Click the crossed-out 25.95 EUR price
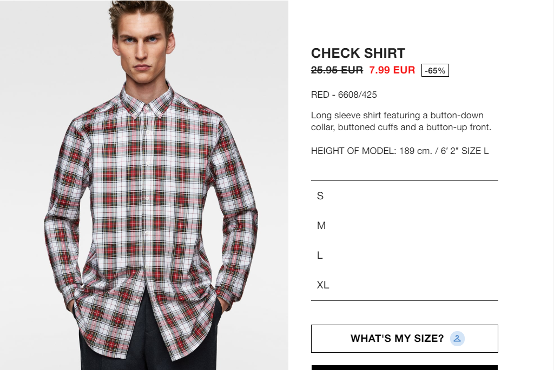 (337, 70)
